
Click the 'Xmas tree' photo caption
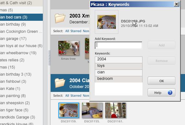coord(68,59)
